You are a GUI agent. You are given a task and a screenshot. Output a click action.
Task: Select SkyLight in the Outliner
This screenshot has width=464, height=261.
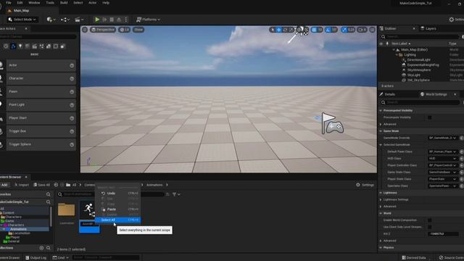pyautogui.click(x=414, y=75)
